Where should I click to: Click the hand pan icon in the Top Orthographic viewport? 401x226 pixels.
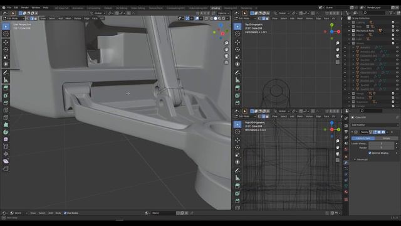tap(338, 50)
